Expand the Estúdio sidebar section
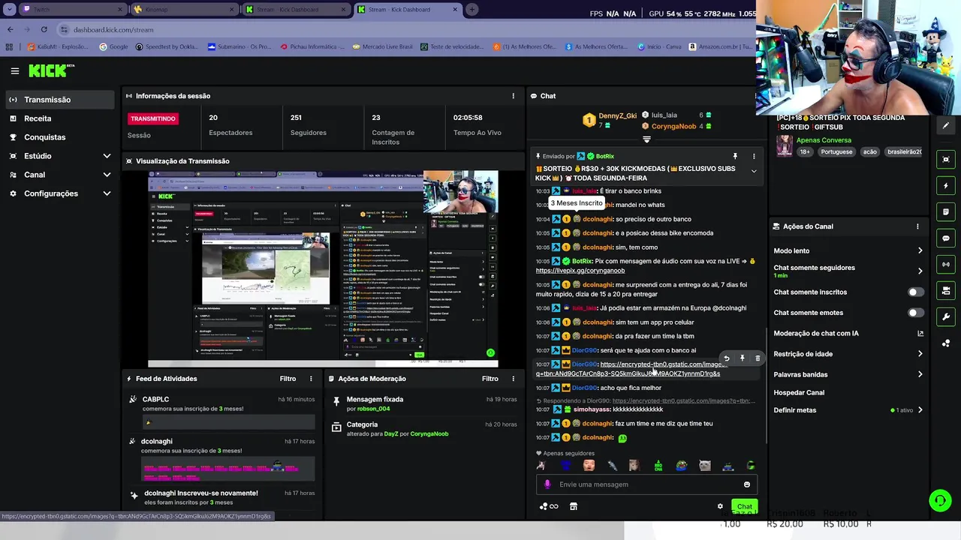Image resolution: width=961 pixels, height=540 pixels. (x=107, y=156)
